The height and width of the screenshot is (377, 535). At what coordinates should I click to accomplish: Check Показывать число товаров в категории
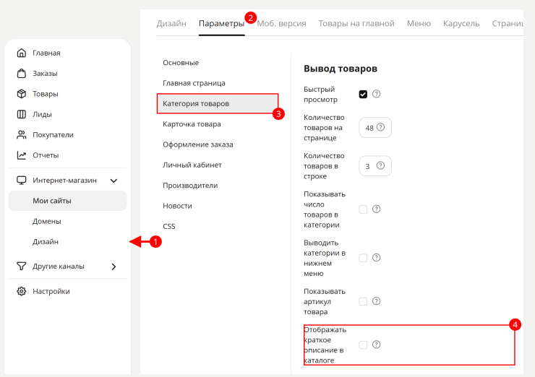pyautogui.click(x=363, y=209)
